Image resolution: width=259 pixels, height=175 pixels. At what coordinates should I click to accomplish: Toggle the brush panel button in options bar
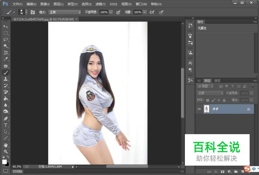[33, 12]
